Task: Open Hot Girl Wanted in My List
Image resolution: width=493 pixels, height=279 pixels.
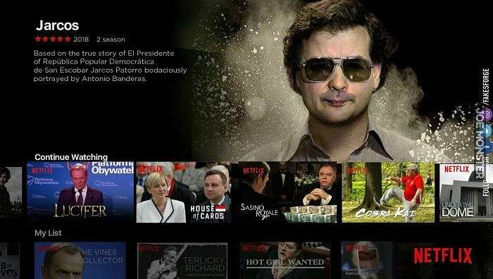Action: tap(285, 261)
